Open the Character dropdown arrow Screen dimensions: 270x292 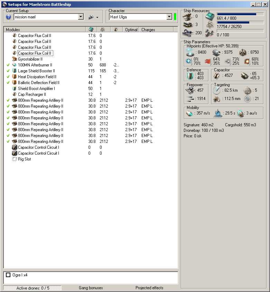[x=169, y=17]
